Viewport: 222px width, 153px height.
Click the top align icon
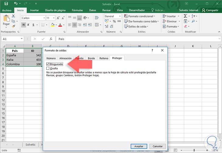coord(70,18)
